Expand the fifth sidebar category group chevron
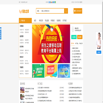This screenshot has width=103, height=103. (x=30, y=71)
